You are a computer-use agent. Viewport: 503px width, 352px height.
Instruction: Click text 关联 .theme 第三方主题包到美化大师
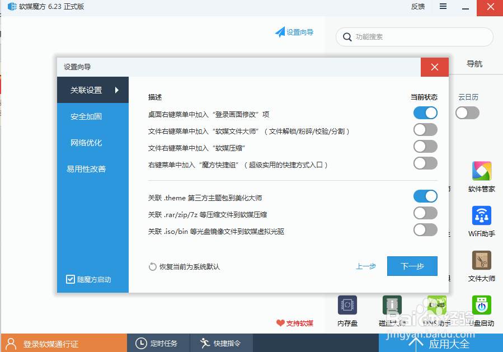pos(205,198)
